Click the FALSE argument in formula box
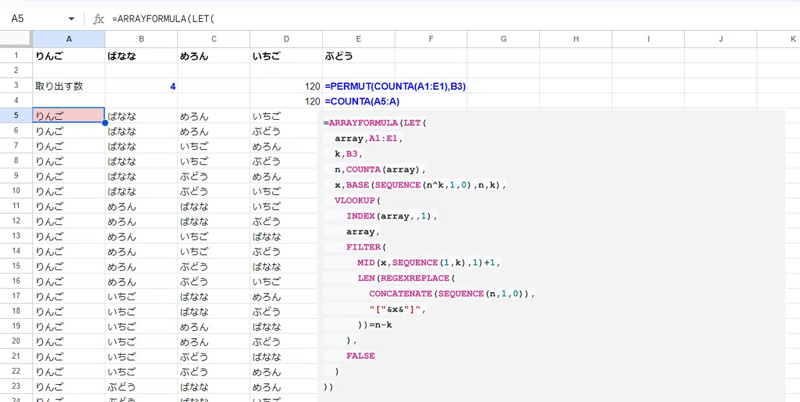 coord(361,355)
